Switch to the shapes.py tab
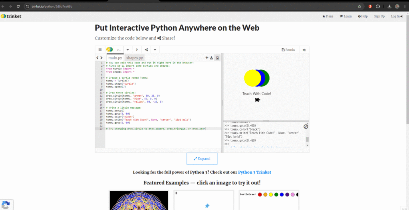This screenshot has height=210, width=409. pos(135,57)
